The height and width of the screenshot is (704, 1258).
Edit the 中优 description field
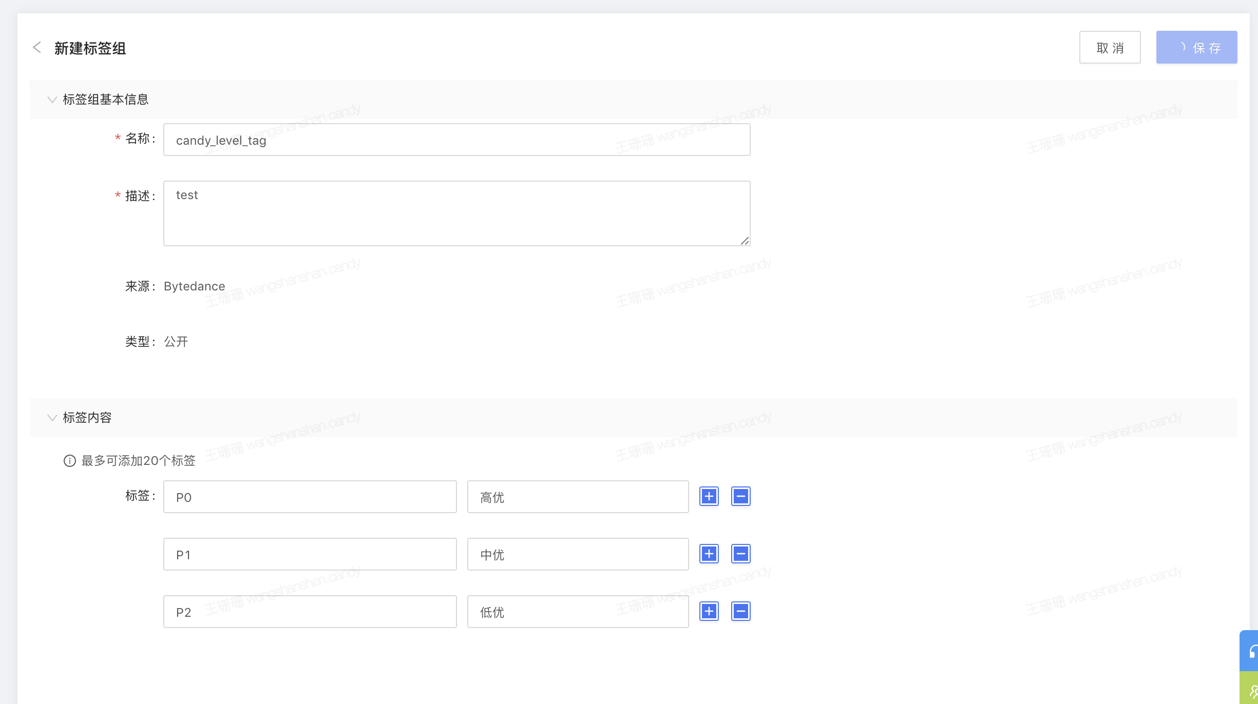pyautogui.click(x=578, y=554)
